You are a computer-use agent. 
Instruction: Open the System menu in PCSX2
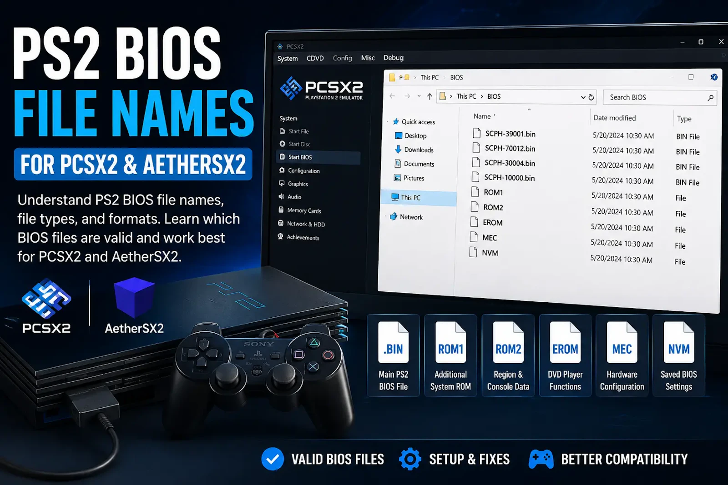coord(288,59)
